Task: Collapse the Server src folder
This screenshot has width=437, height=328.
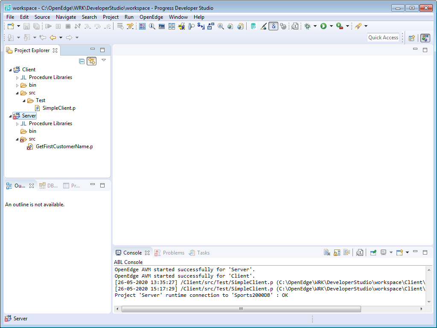Action: 17,139
